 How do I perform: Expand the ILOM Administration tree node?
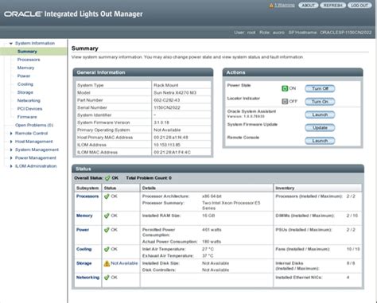point(11,166)
